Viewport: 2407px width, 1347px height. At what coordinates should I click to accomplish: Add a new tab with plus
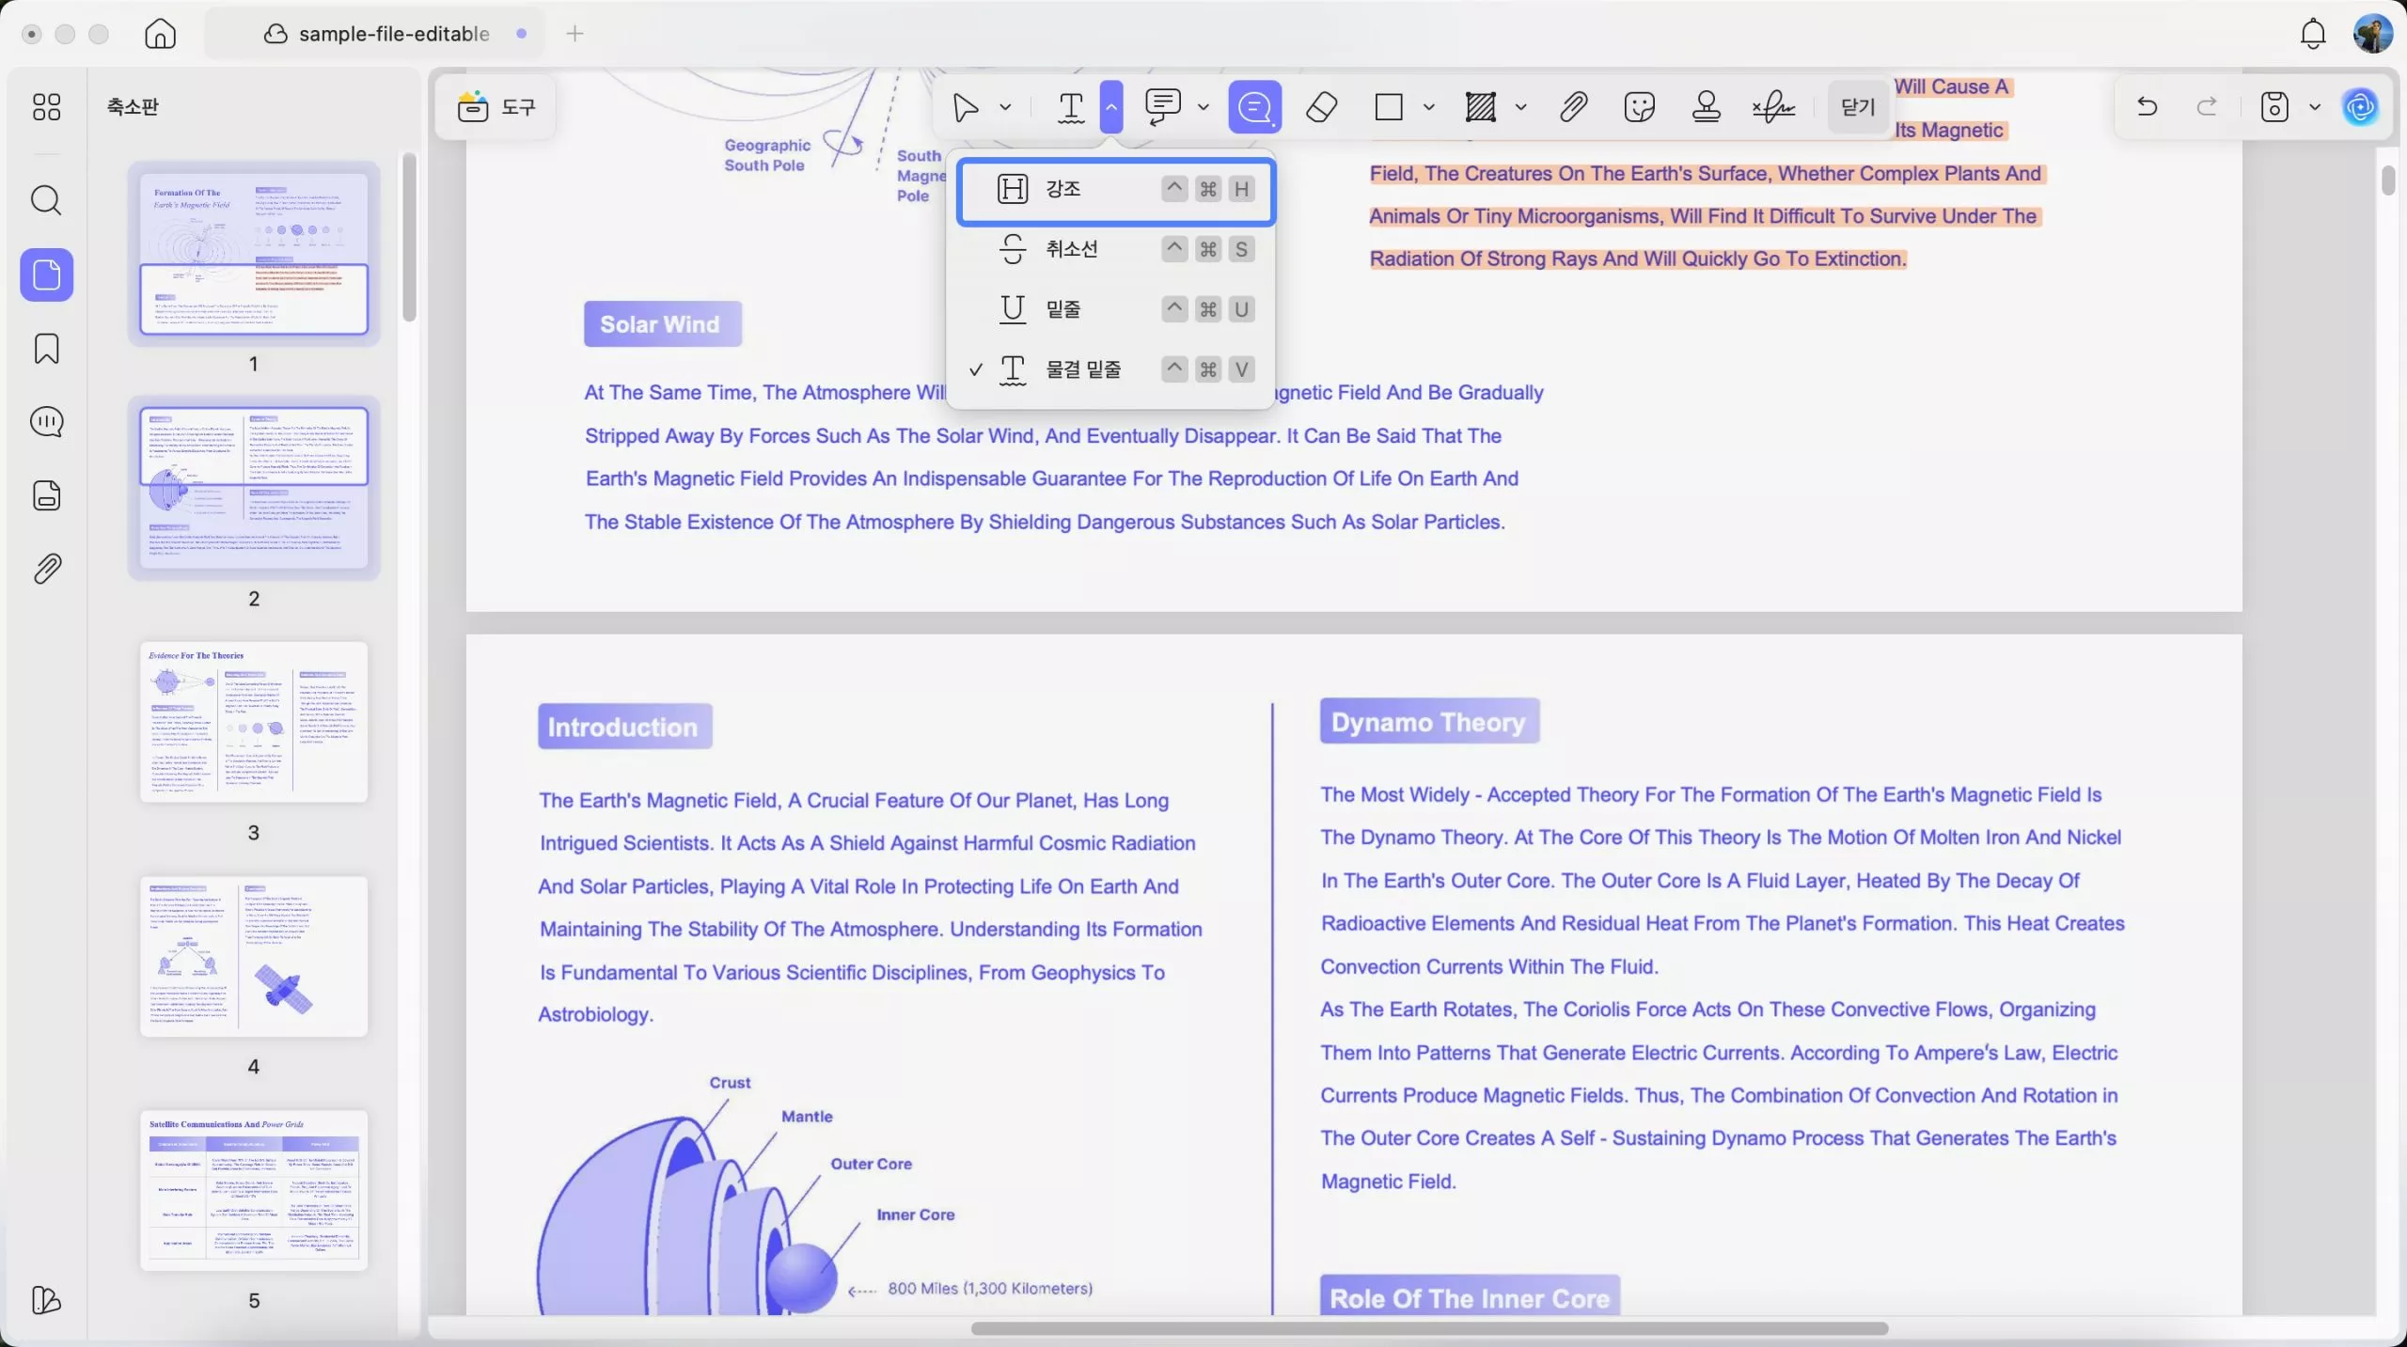click(574, 34)
